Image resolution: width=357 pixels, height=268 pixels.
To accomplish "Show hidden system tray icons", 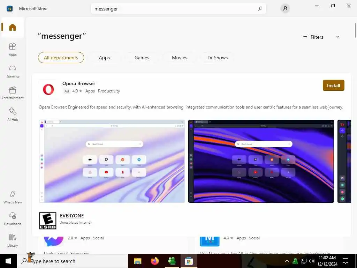I will pyautogui.click(x=287, y=261).
